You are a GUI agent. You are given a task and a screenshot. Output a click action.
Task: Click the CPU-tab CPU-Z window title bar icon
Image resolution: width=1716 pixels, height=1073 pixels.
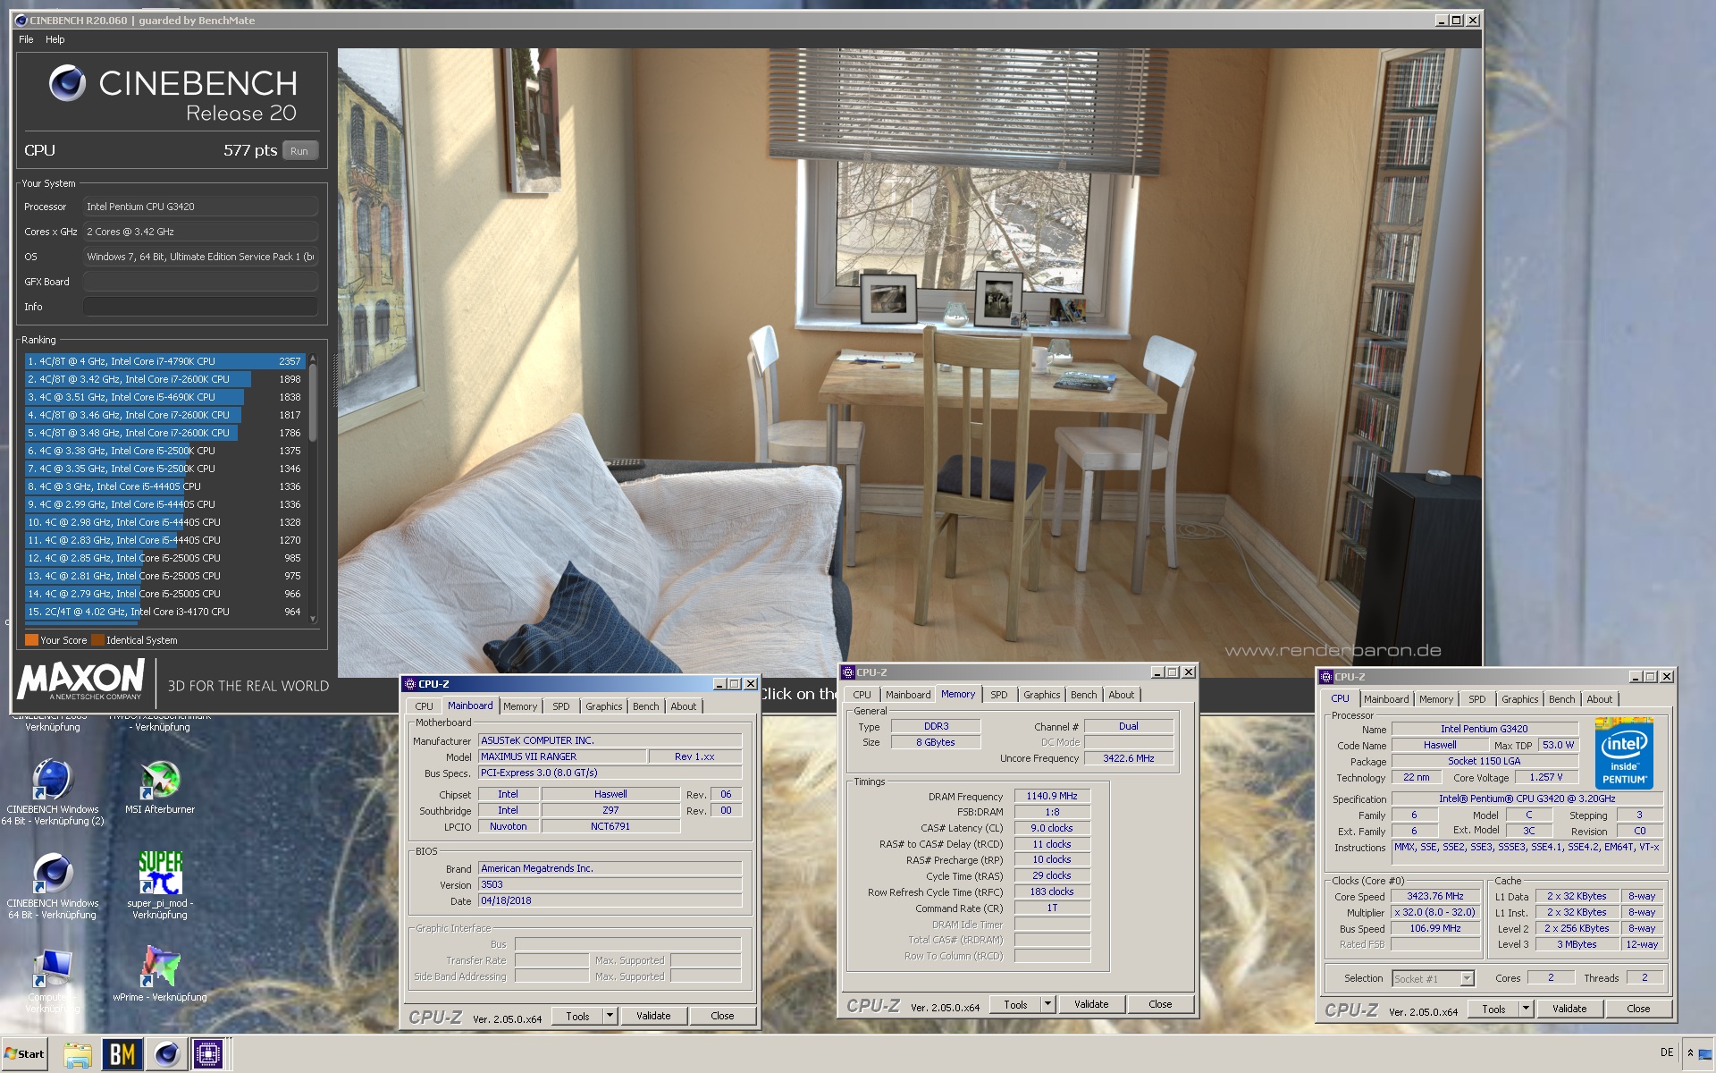click(x=1327, y=677)
